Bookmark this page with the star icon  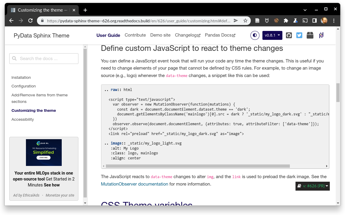245,21
